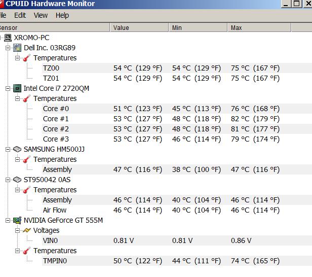This screenshot has height=277, width=312.
Task: Click the Min column header
Action: tap(198, 27)
